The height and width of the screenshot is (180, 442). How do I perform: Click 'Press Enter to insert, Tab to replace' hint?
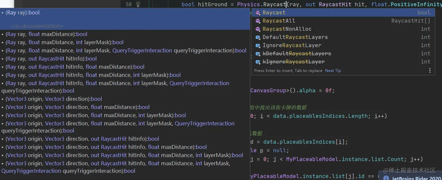point(288,70)
